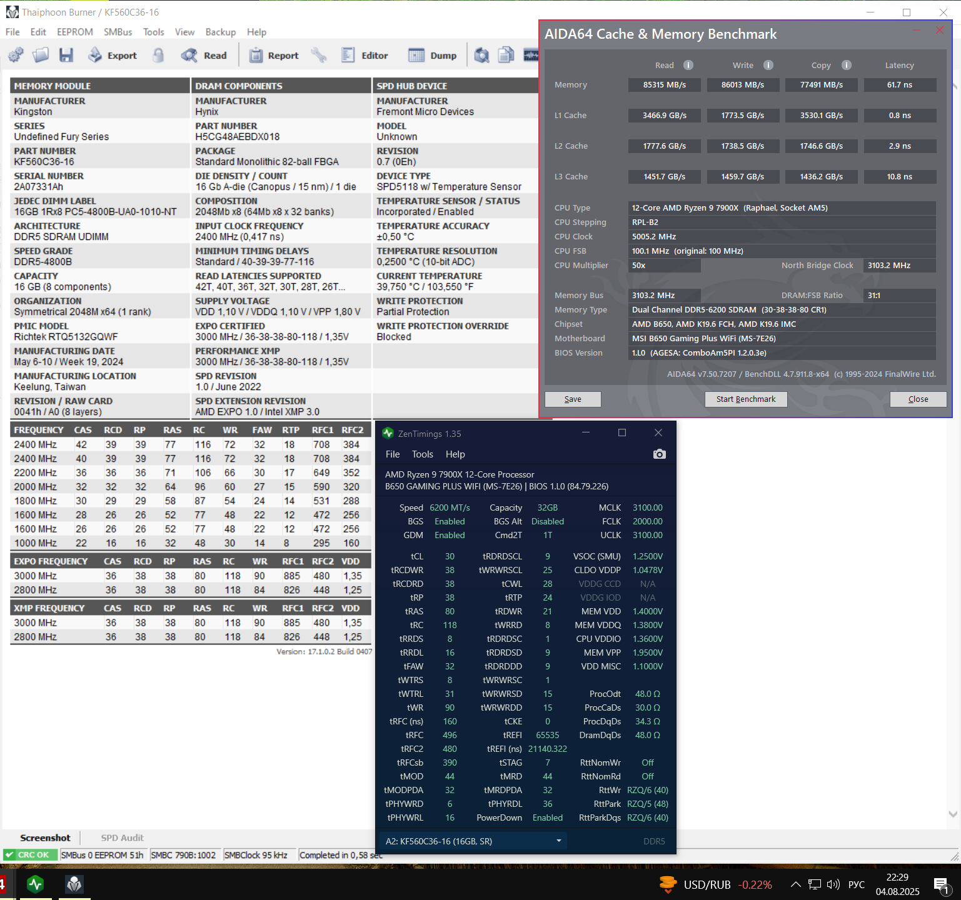
Task: Click Start Benchmark button
Action: click(746, 399)
